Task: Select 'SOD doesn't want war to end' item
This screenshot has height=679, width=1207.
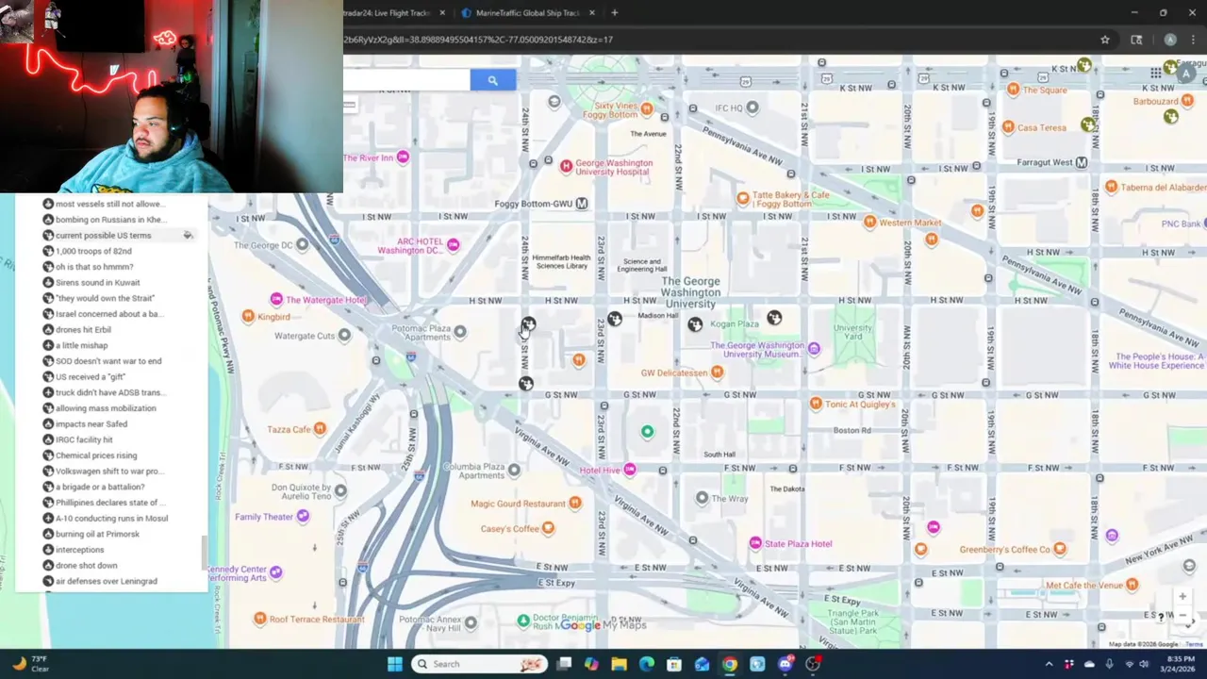Action: [x=108, y=361]
